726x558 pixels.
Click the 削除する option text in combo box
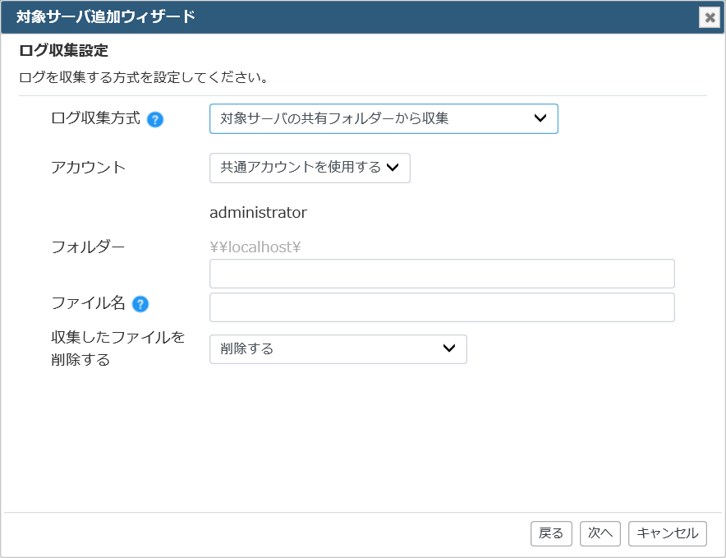[x=246, y=348]
